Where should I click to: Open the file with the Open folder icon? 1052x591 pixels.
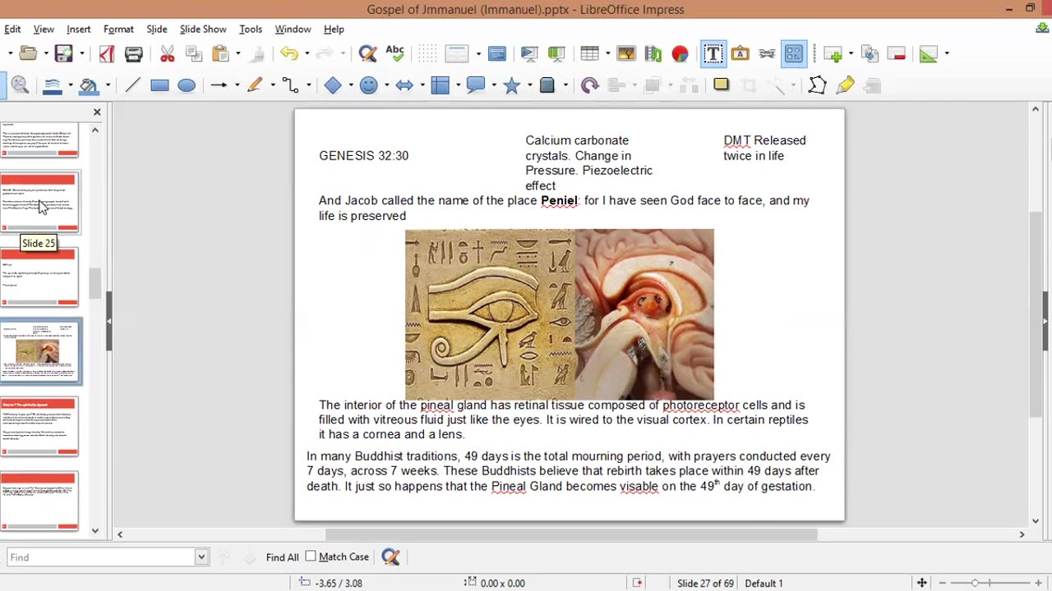click(x=27, y=54)
